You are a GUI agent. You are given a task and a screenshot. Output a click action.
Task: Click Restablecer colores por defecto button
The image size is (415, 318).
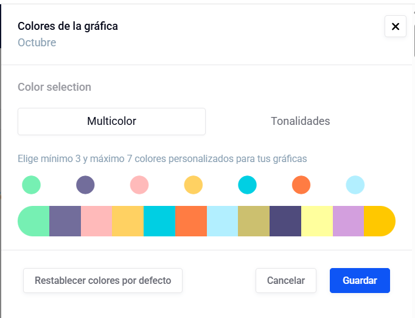(103, 281)
